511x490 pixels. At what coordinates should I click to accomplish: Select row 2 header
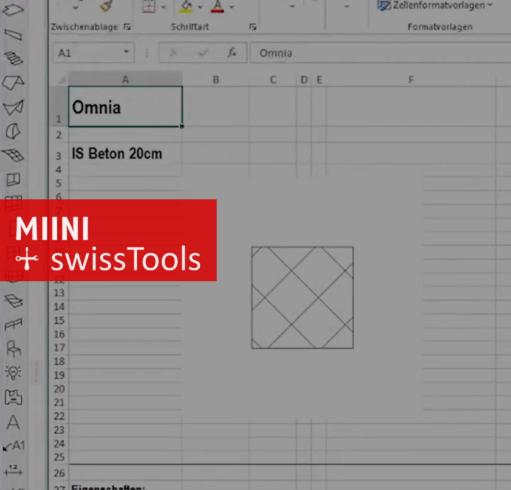pos(59,135)
